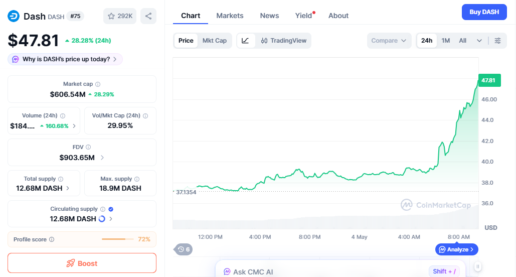This screenshot has height=277, width=516.
Task: Click the Analyze button
Action: coord(457,249)
